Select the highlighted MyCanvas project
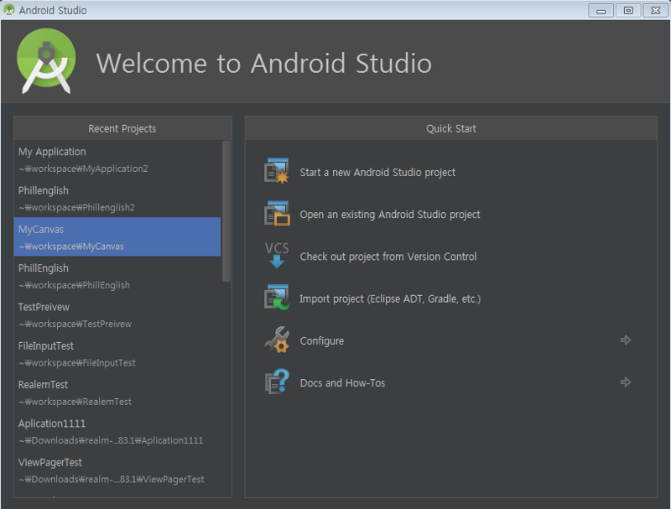Screen dimensions: 671x509 [x=117, y=237]
